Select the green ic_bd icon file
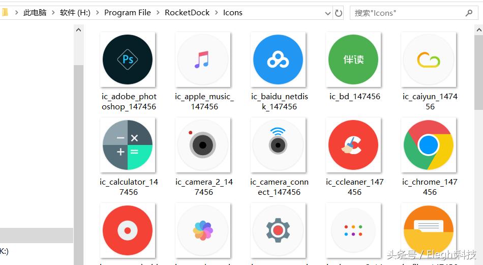The width and height of the screenshot is (483, 265). click(x=353, y=60)
